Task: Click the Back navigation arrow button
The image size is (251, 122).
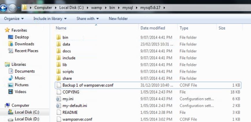Action: 3,8
